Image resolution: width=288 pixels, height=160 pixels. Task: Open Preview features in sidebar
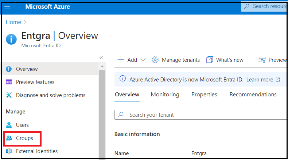35,82
